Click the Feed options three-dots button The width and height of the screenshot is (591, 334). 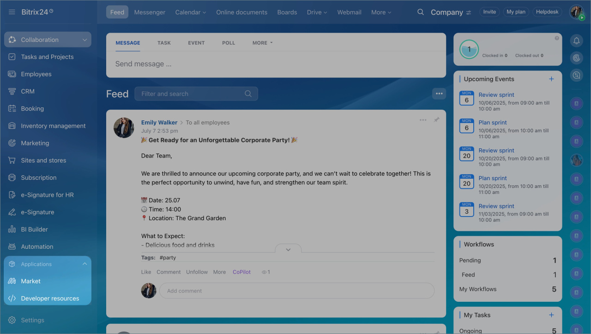click(x=439, y=94)
